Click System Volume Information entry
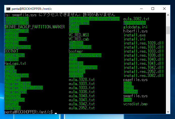 click(x=94, y=19)
